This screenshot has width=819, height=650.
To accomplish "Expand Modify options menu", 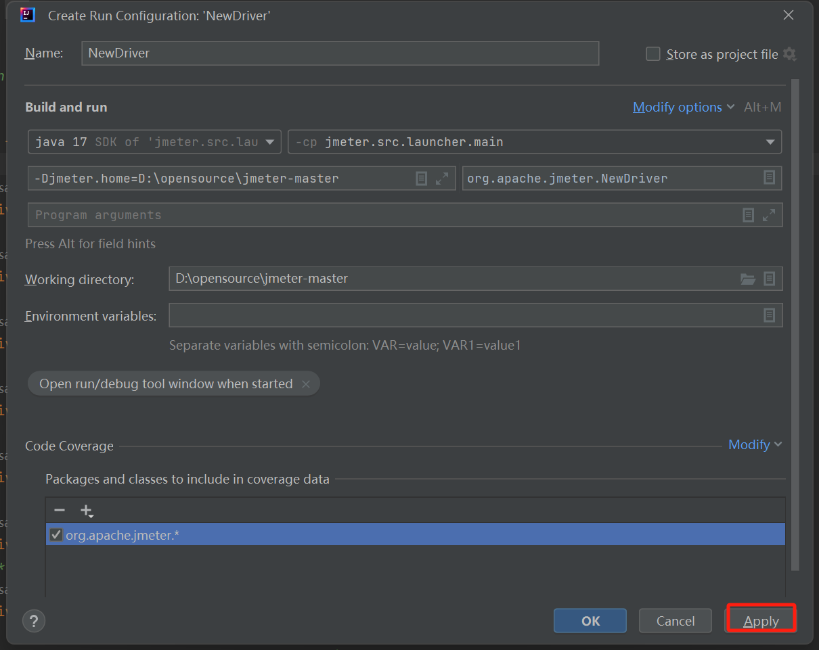I will [x=684, y=107].
